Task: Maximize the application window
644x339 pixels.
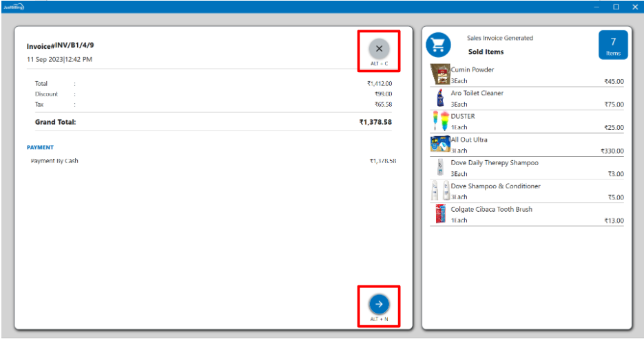Action: pyautogui.click(x=616, y=6)
